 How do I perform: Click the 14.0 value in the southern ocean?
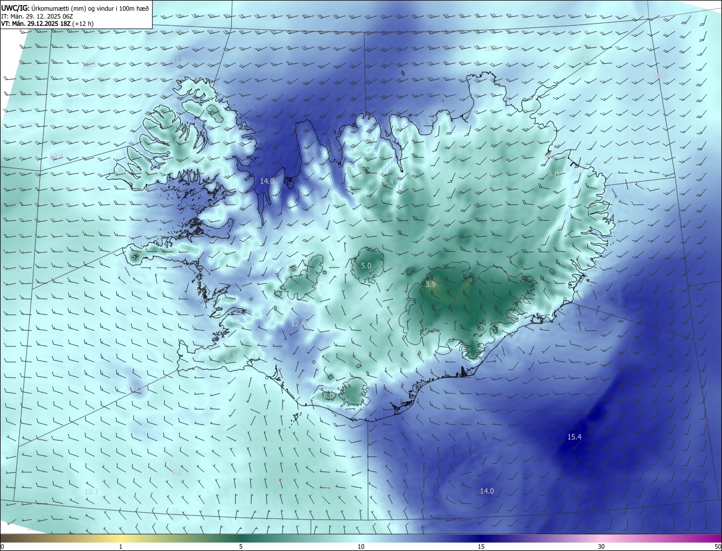tap(487, 491)
